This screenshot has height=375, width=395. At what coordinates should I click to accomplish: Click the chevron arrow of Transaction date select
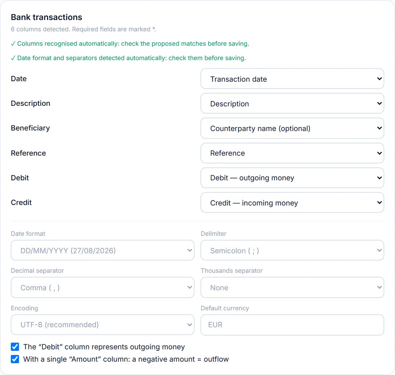coord(379,79)
